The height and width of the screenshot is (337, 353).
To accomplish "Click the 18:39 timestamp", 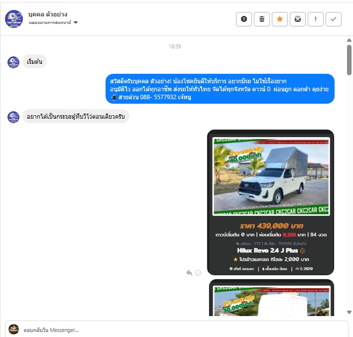I will coord(175,46).
